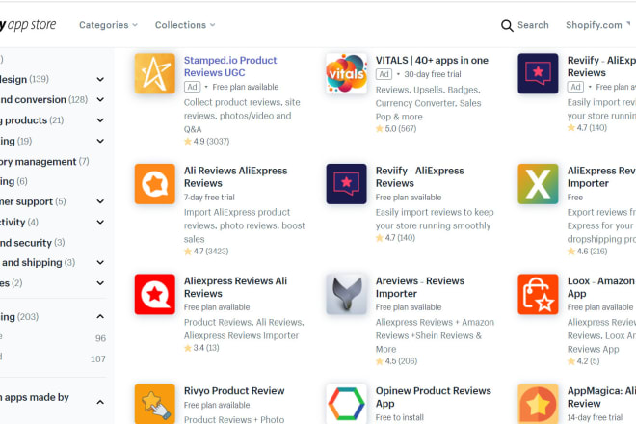Open AliExpress Reviews Importer title link
636x424 pixels.
[601, 177]
